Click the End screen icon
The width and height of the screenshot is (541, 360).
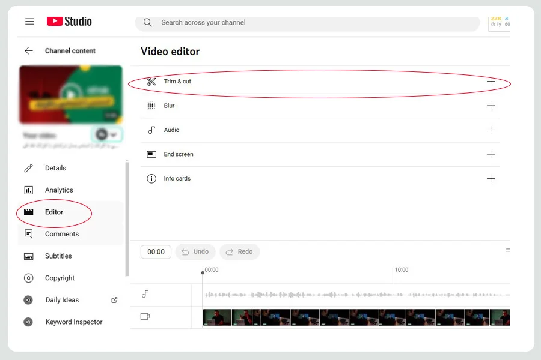151,154
